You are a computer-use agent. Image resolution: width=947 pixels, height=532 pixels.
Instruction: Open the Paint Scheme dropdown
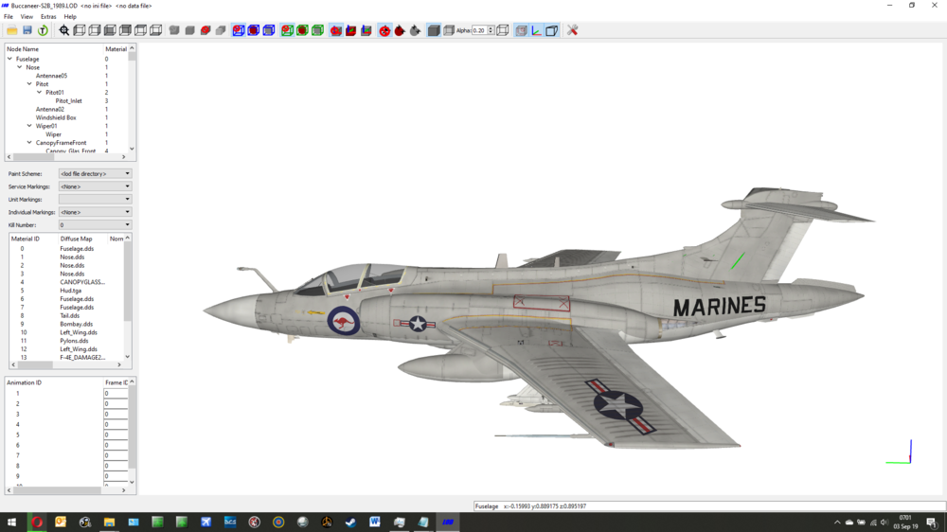(x=95, y=174)
